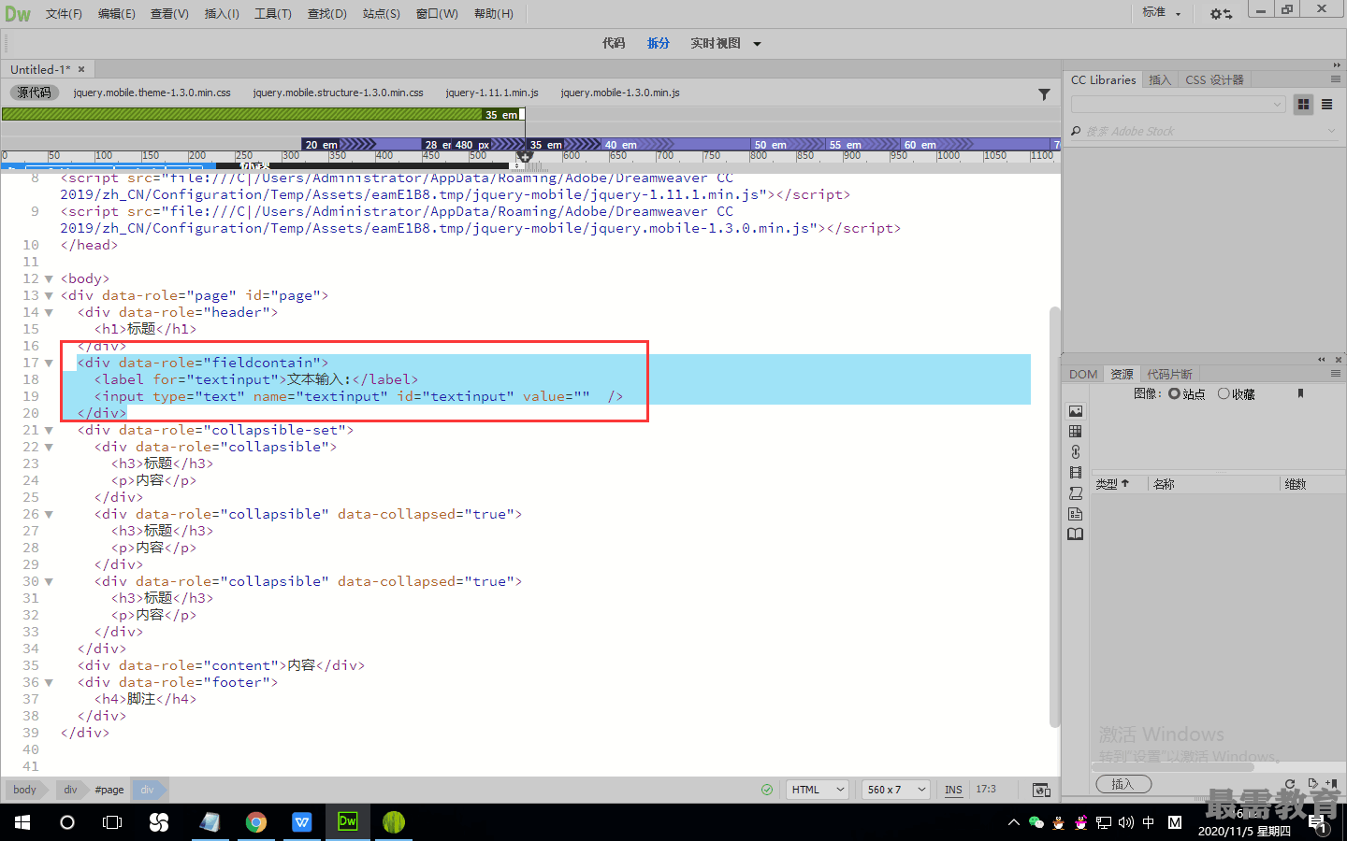This screenshot has height=841, width=1347.
Task: Open the 编辑(E) menu
Action: [x=117, y=14]
